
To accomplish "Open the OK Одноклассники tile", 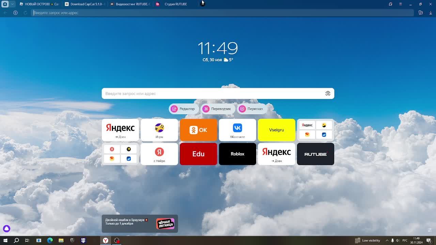I will tap(198, 130).
